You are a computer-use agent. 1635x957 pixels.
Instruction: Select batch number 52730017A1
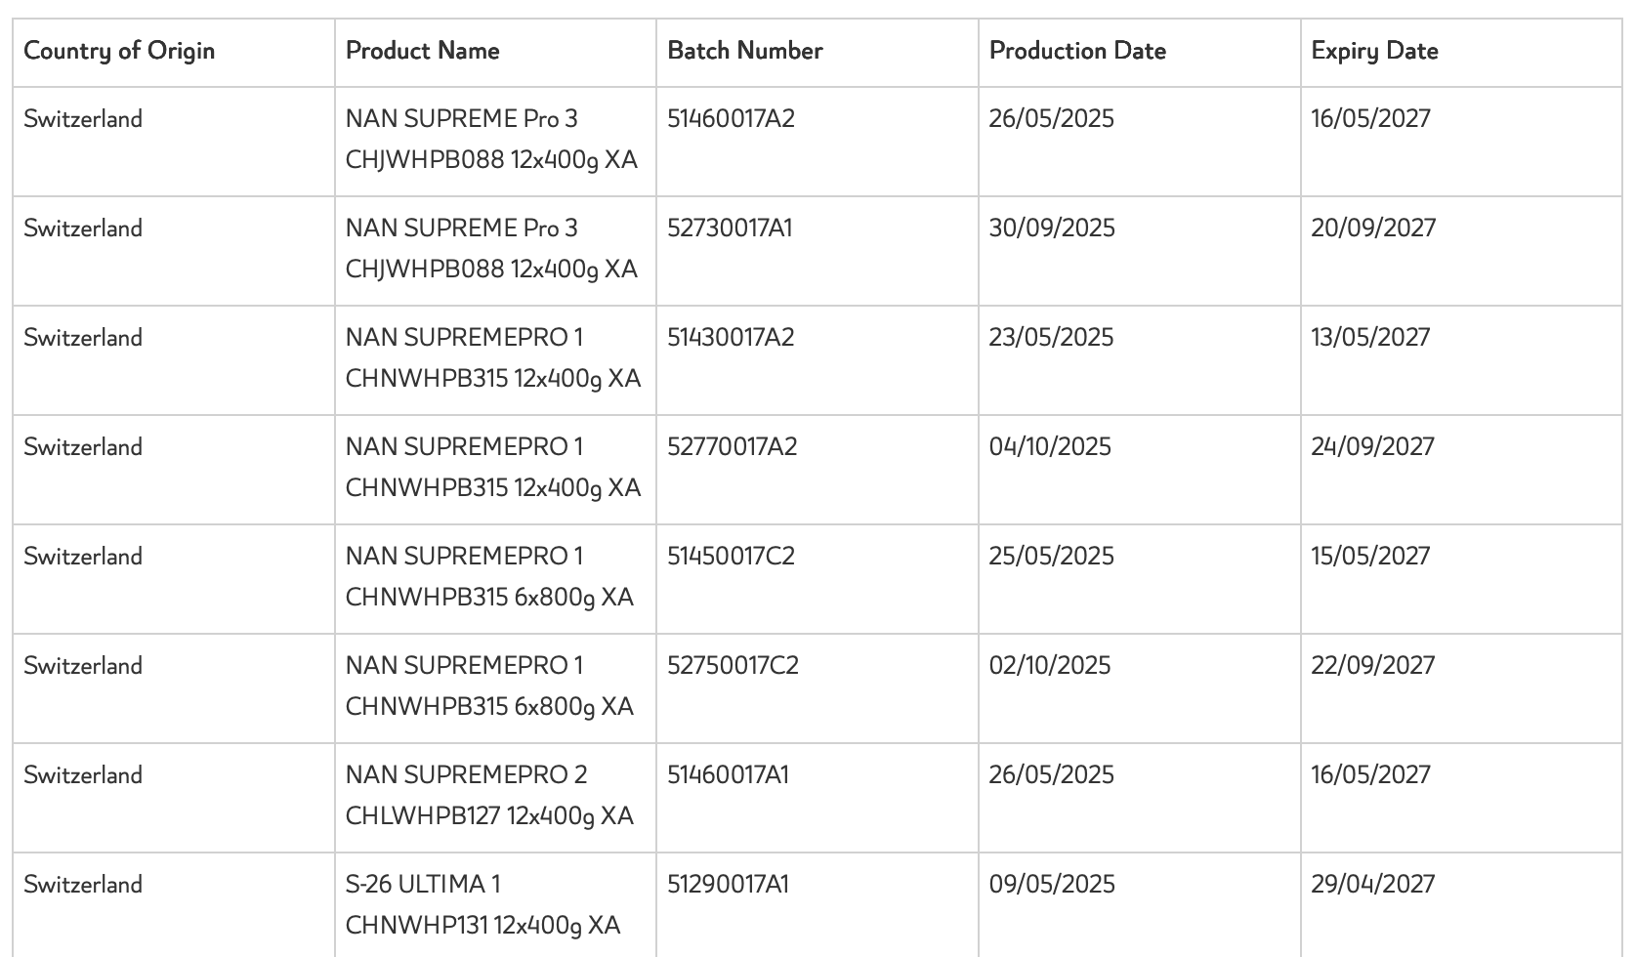click(730, 229)
